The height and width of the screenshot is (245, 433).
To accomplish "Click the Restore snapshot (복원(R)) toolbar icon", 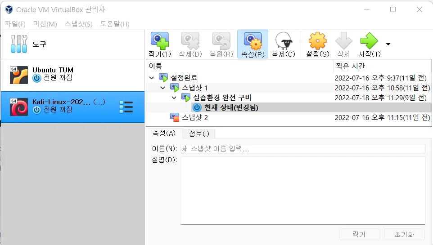I will [x=221, y=40].
